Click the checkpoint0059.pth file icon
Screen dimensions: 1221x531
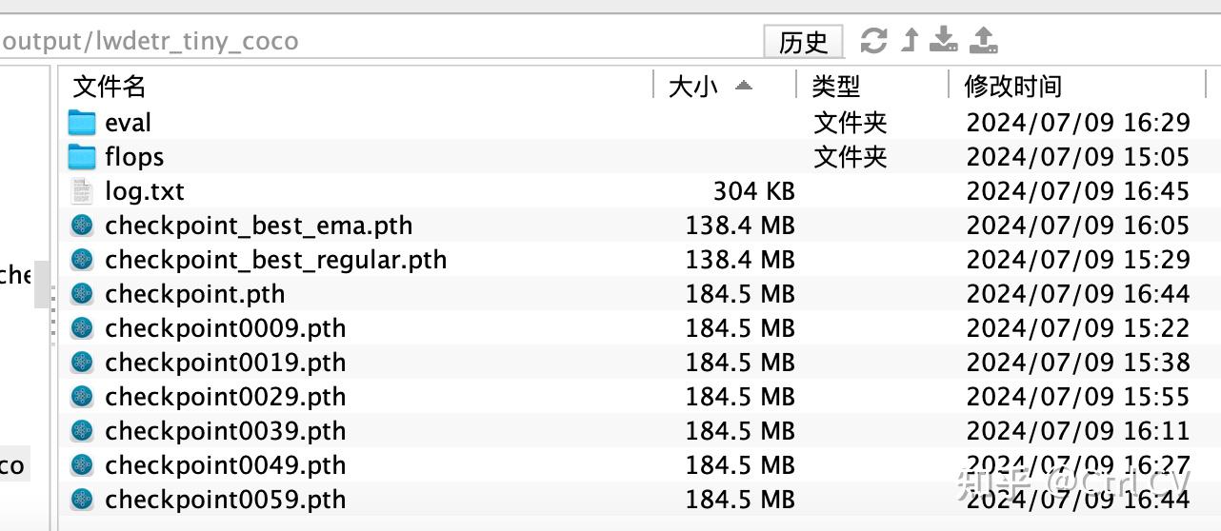point(83,500)
